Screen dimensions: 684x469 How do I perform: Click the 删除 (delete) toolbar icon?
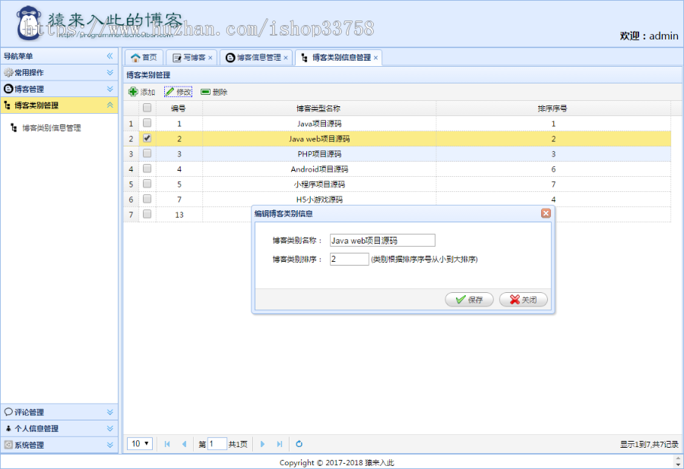click(206, 92)
